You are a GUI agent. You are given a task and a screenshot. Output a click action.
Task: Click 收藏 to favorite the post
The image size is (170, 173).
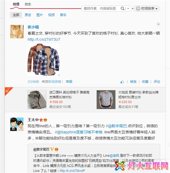(145, 82)
